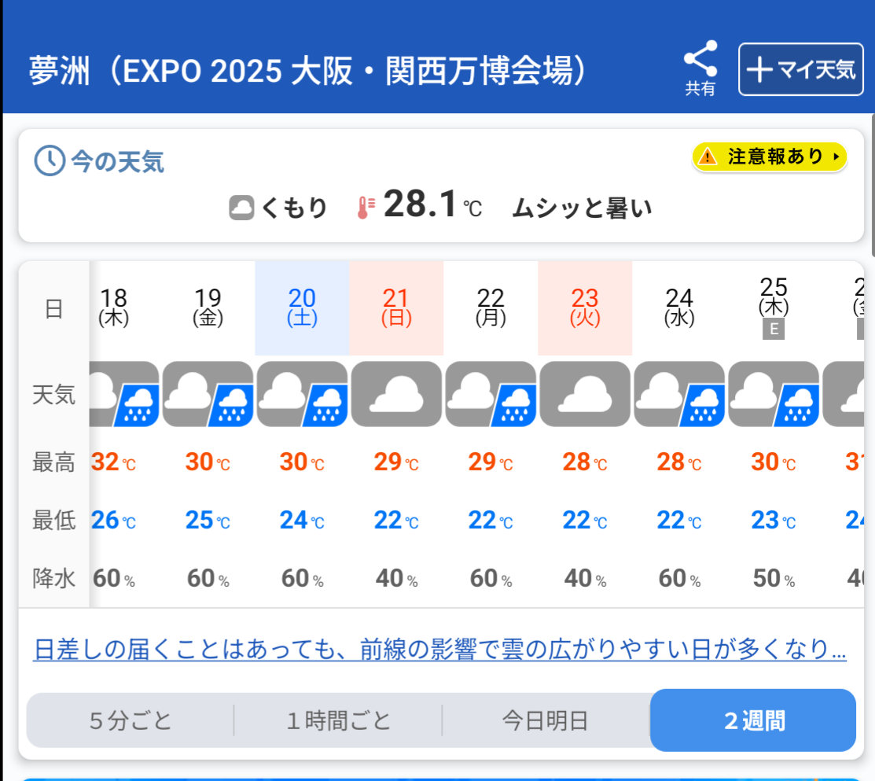The width and height of the screenshot is (875, 781).
Task: Select the weather icon for the 19th
Action: point(208,394)
